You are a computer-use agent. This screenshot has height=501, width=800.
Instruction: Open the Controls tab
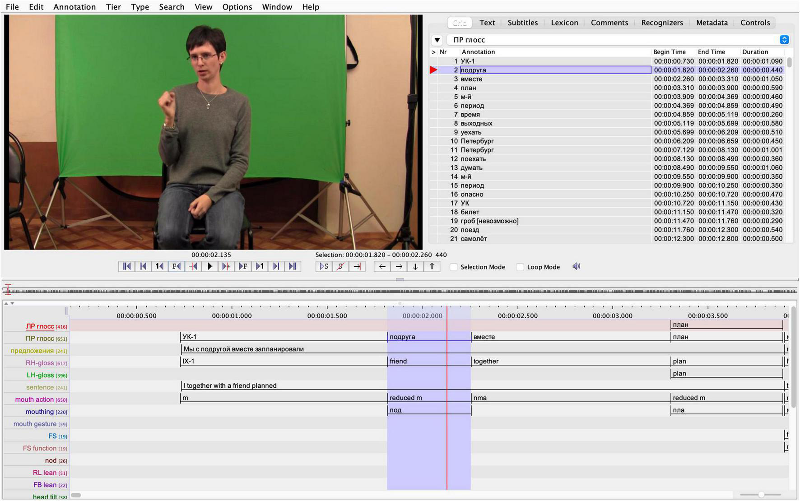(x=755, y=23)
